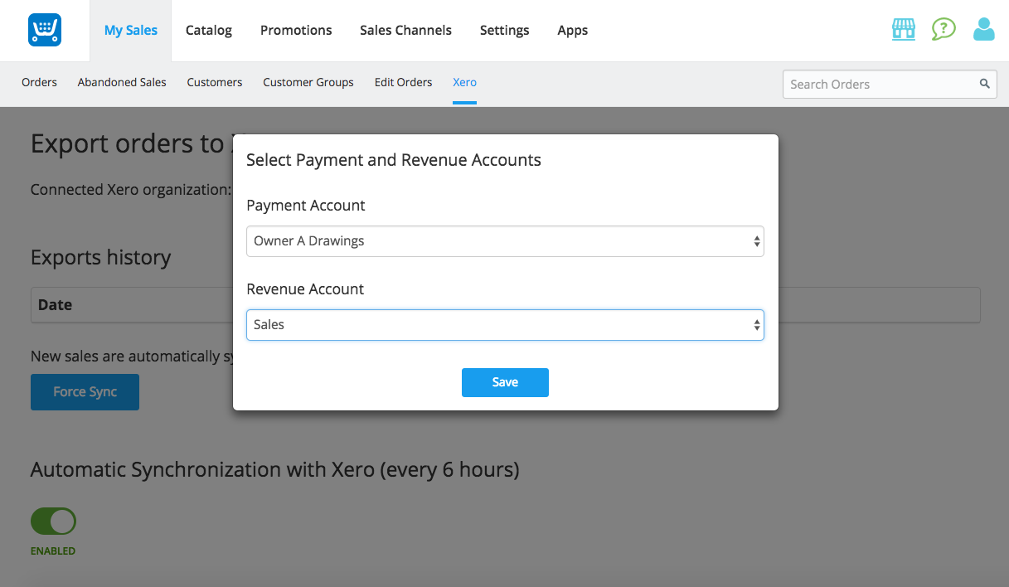This screenshot has width=1009, height=587.
Task: Go to the My Sales tab
Action: point(131,31)
